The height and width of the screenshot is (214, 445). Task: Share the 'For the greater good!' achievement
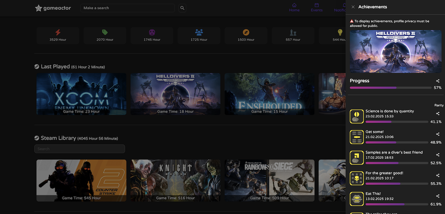(438, 175)
